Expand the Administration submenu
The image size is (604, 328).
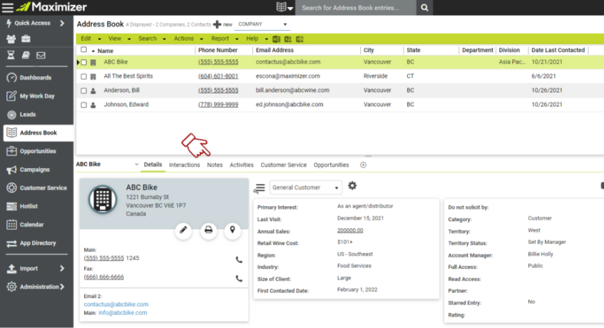62,287
